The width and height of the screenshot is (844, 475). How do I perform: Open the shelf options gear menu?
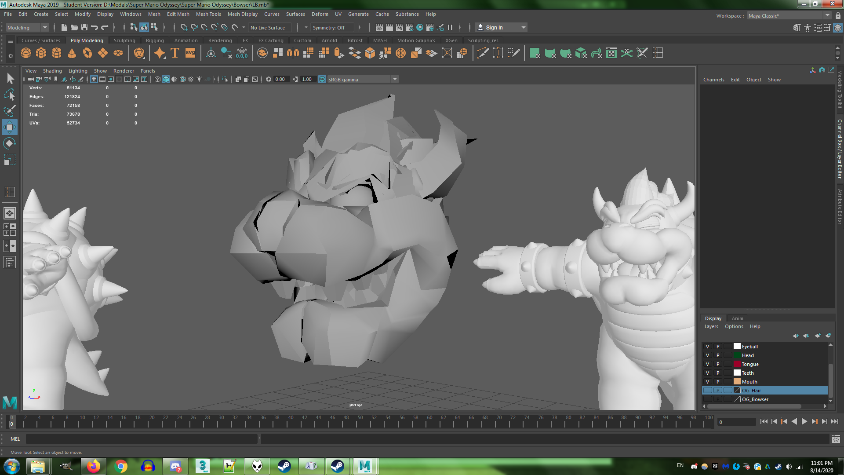coord(11,56)
